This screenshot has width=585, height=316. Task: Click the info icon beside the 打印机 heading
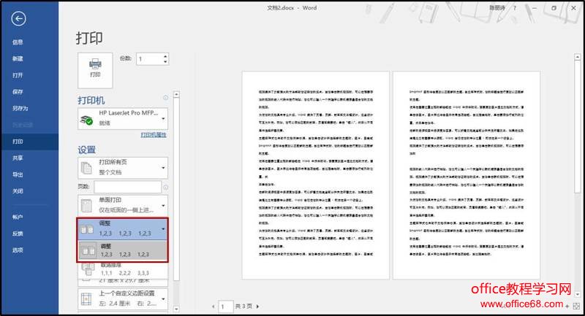(x=166, y=99)
